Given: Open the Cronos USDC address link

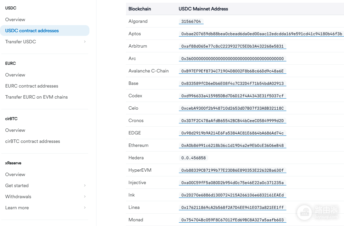Looking at the screenshot, I should click(x=232, y=121).
